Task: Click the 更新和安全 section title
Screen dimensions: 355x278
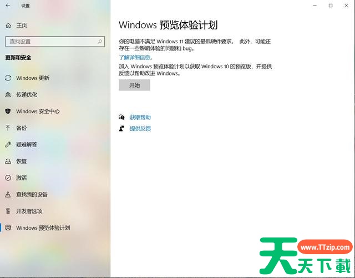Action: pos(18,58)
